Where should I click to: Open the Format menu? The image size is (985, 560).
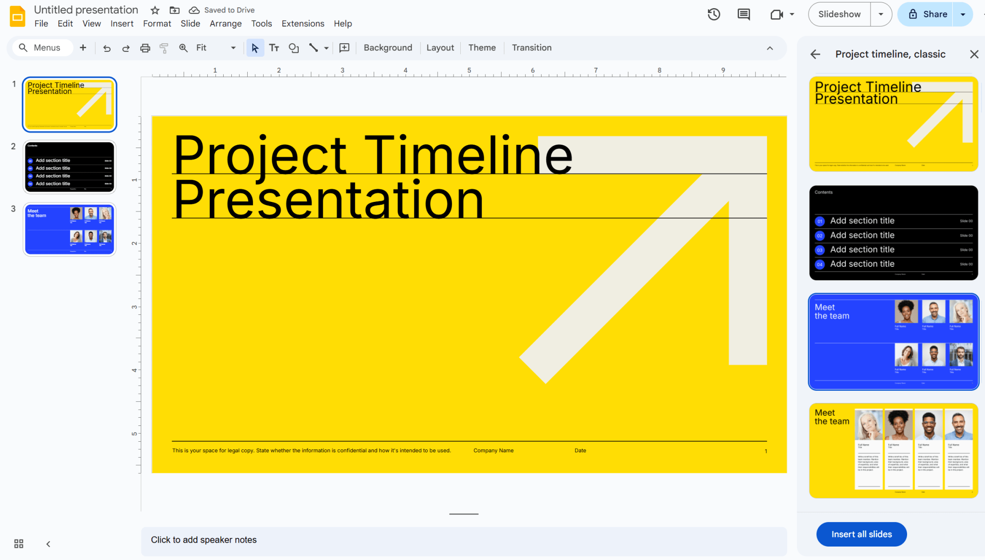pos(157,23)
